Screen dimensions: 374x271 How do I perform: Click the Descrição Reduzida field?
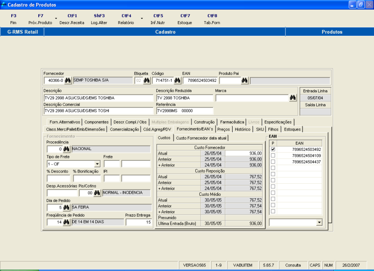[x=185, y=98]
